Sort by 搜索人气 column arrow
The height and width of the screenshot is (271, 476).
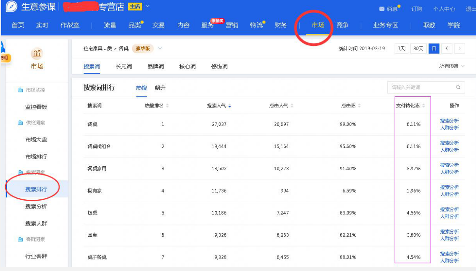230,105
